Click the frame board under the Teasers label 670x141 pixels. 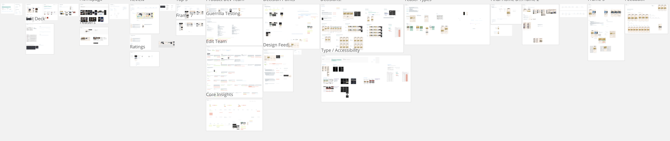click(x=94, y=36)
